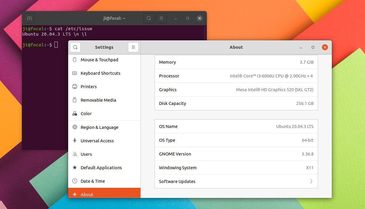Select Keyboard Shortcuts in the sidebar
The width and height of the screenshot is (365, 209).
(x=104, y=73)
